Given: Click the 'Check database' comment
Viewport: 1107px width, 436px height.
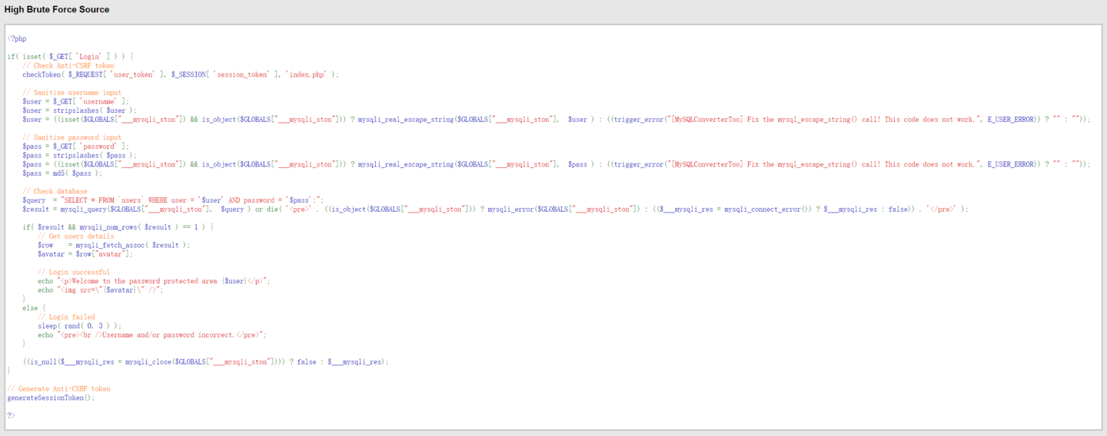Looking at the screenshot, I should click(55, 191).
